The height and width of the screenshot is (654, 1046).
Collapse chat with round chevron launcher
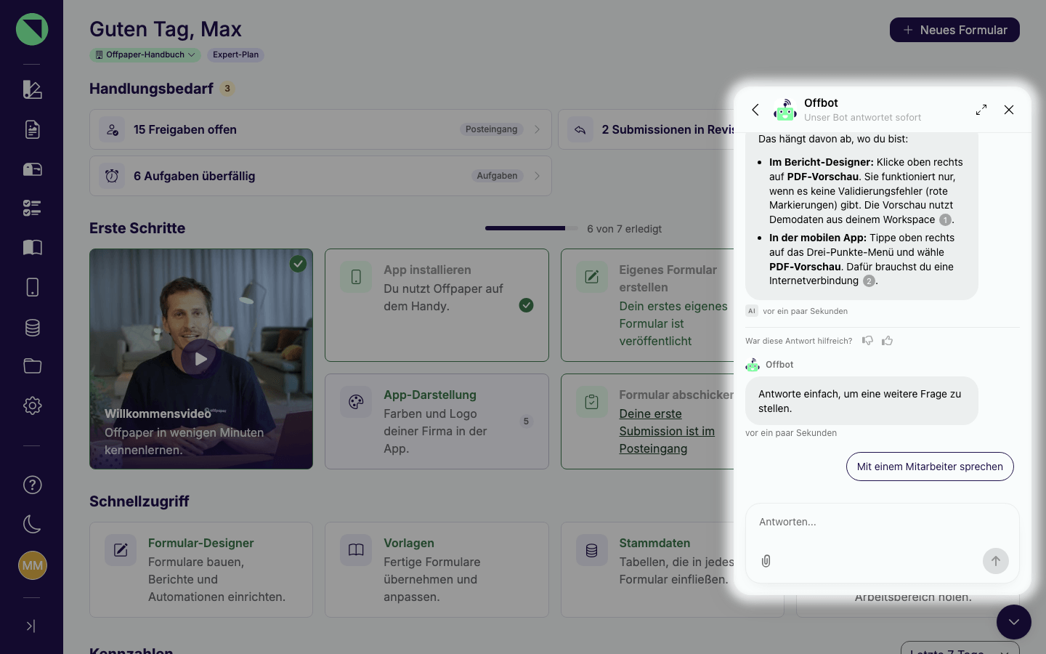1014,622
